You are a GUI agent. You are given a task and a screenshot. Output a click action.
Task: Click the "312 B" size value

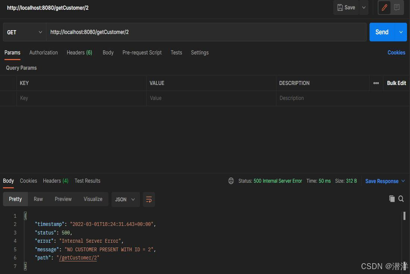[x=351, y=181]
